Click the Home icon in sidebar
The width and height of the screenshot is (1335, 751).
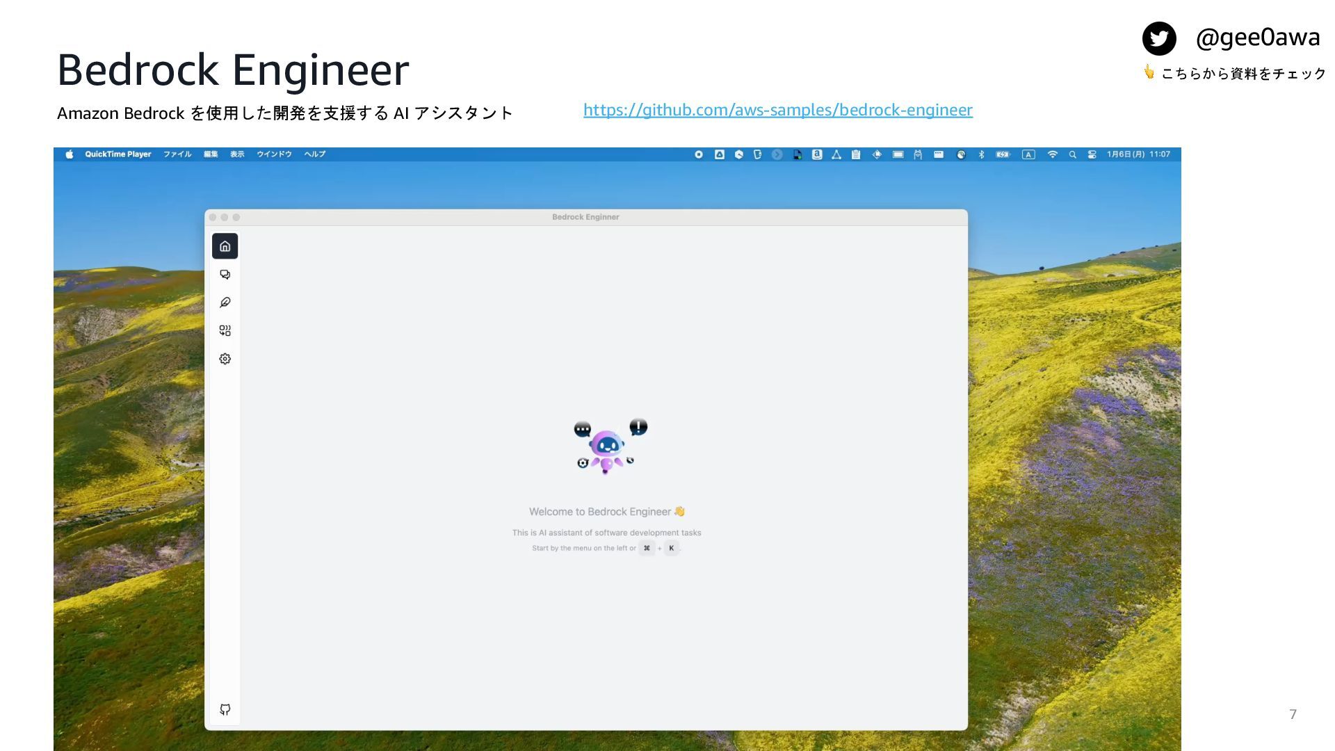(225, 246)
